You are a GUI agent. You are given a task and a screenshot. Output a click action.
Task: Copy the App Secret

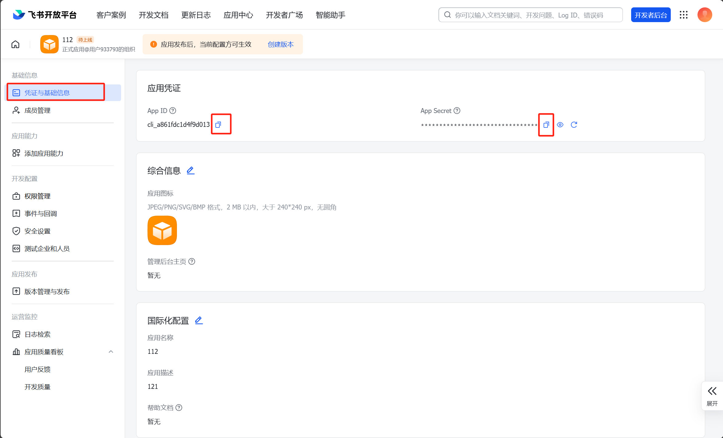tap(546, 125)
